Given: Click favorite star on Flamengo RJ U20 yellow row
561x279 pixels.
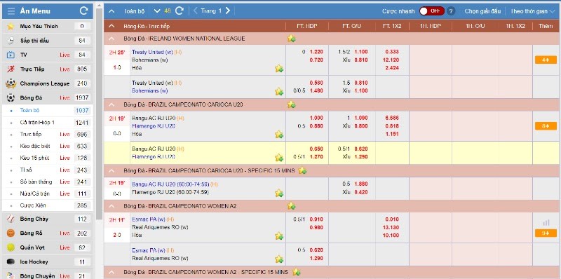Looking at the screenshot, I should [x=279, y=158].
